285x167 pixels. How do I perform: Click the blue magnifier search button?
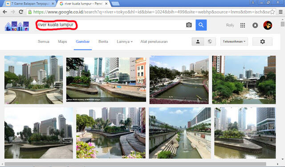201,25
